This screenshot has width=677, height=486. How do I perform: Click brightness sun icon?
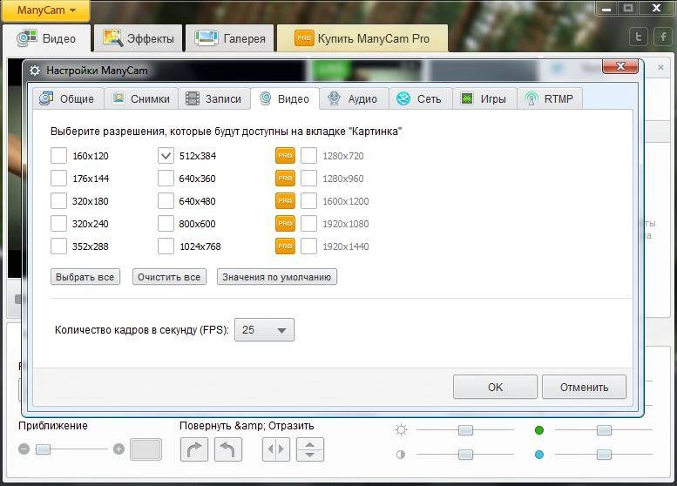(401, 430)
